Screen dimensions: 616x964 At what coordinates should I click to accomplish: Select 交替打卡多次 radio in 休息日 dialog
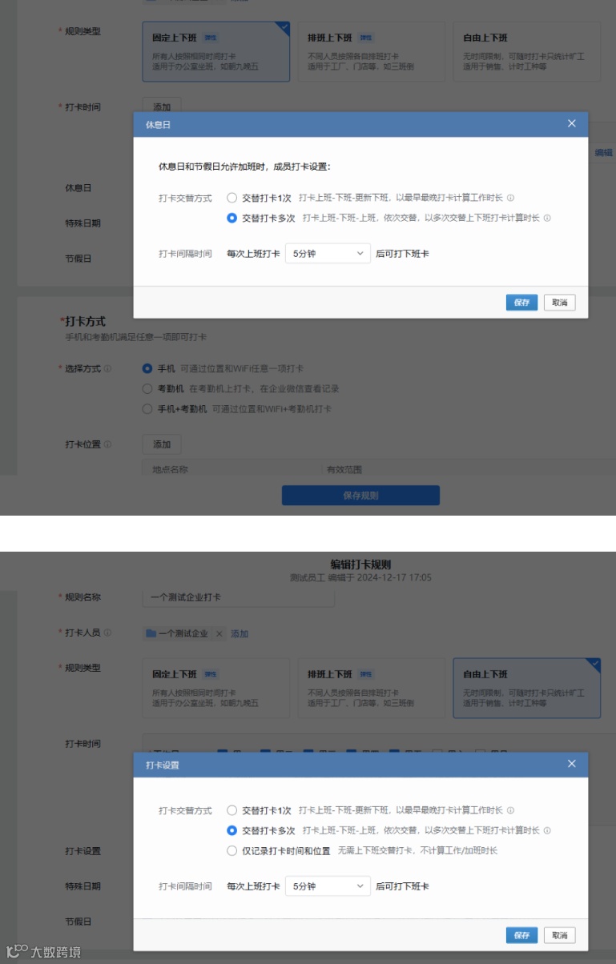pyautogui.click(x=232, y=218)
